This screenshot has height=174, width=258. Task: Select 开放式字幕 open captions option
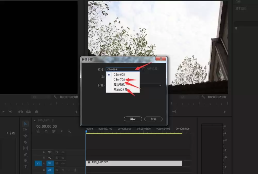point(120,89)
